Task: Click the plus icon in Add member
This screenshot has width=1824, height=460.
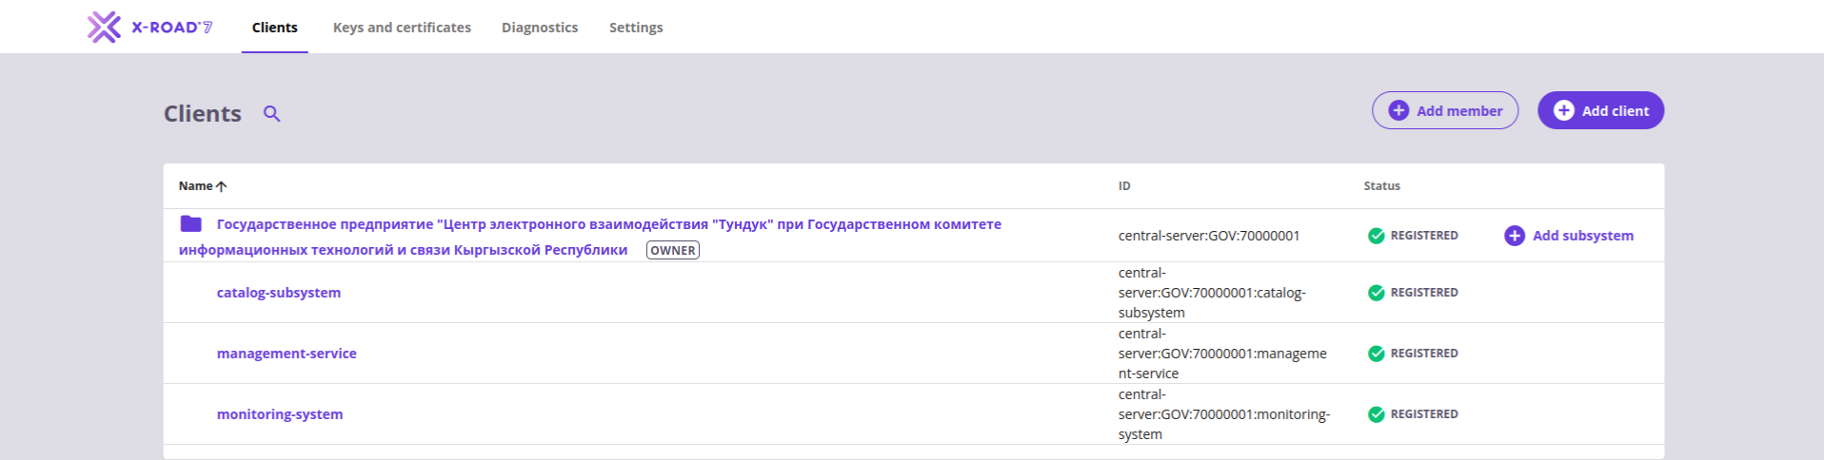Action: coord(1398,110)
